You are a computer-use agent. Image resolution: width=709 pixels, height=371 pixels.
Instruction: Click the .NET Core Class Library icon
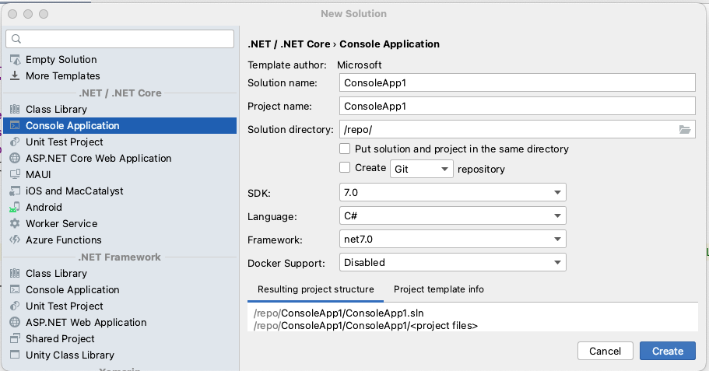15,109
